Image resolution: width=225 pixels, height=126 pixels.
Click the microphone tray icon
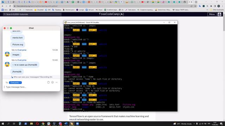197,124
